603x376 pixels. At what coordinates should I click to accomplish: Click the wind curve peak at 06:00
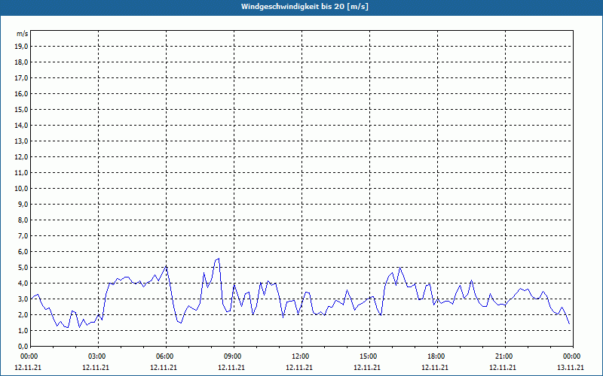166,266
